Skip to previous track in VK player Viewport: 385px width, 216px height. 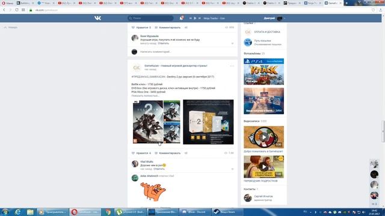click(x=190, y=18)
